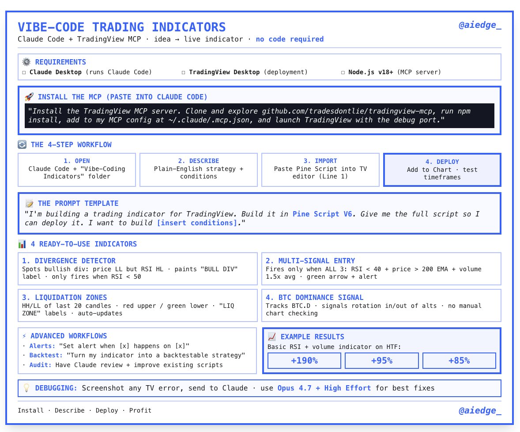Click the "Opus 4.7 + High Effort" text
This screenshot has width=520, height=432.
tap(324, 388)
